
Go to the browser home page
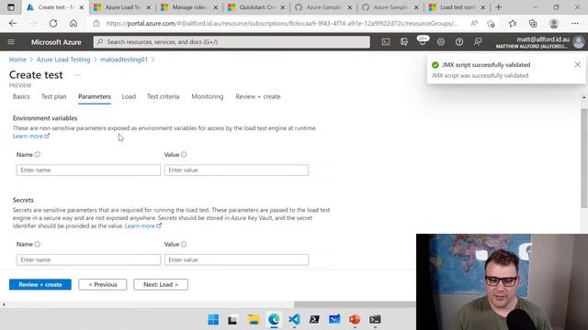tap(73, 23)
